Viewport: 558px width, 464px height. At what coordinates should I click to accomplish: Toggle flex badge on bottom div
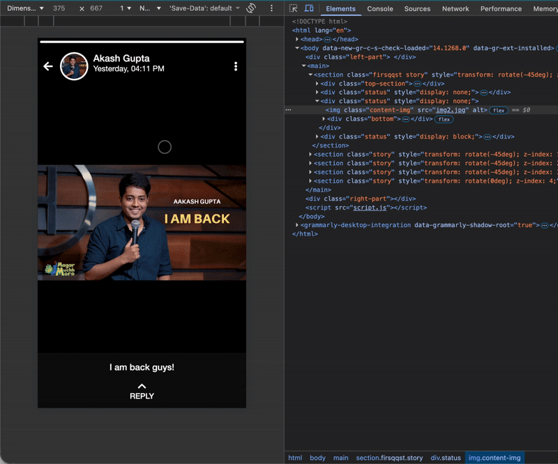(444, 119)
